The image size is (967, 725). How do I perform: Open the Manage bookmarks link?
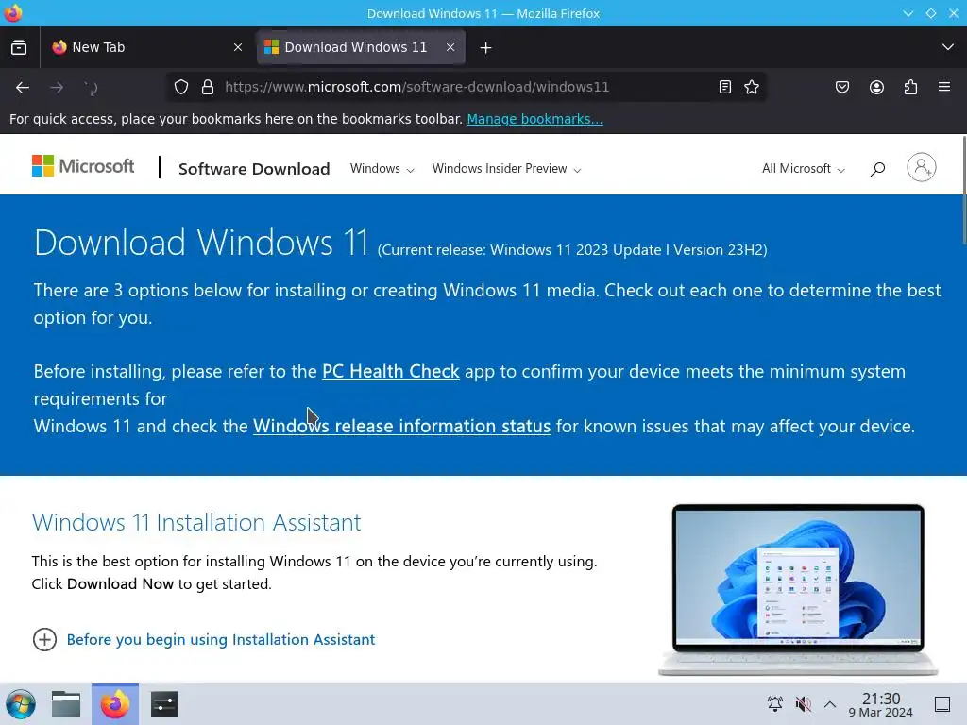(534, 119)
